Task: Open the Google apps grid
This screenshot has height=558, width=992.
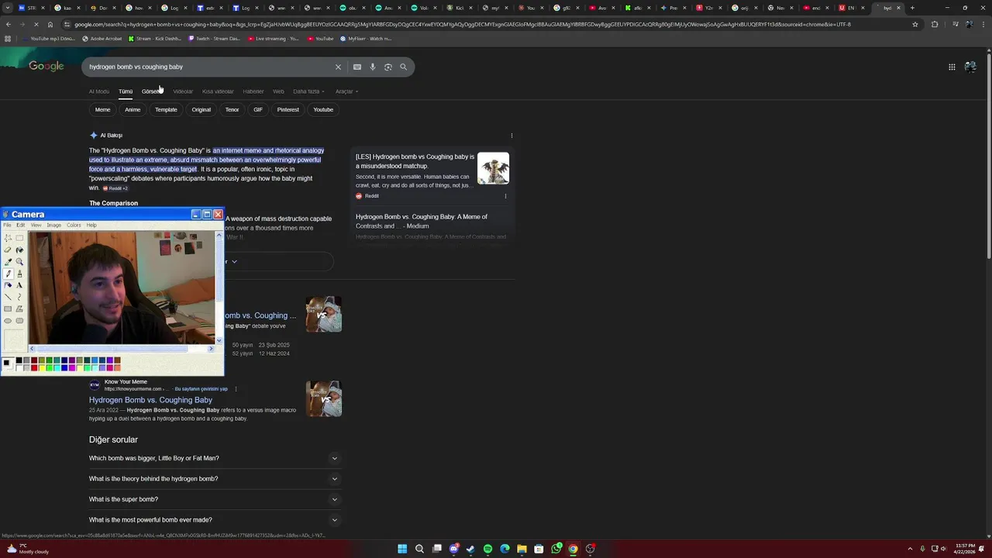Action: pos(952,67)
